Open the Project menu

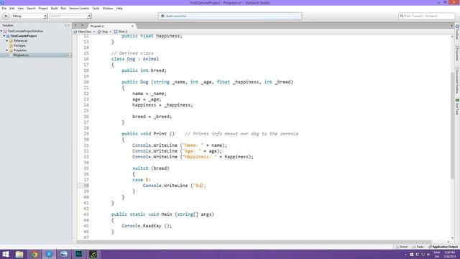43,9
